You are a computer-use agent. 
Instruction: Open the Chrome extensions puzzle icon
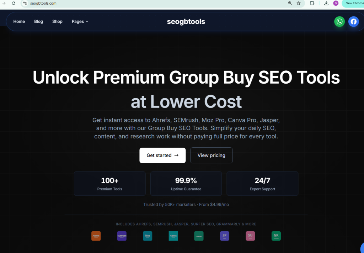312,3
